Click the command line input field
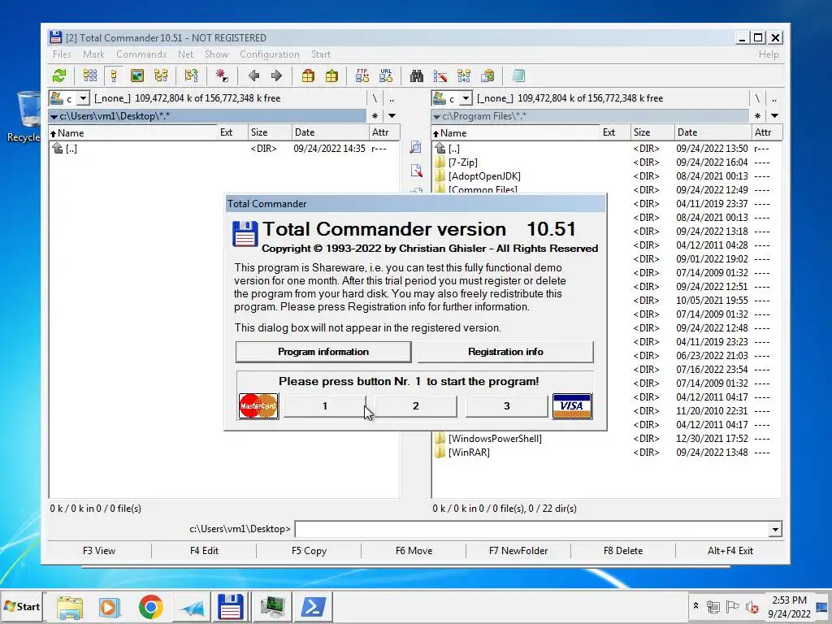832x624 pixels. click(x=531, y=529)
